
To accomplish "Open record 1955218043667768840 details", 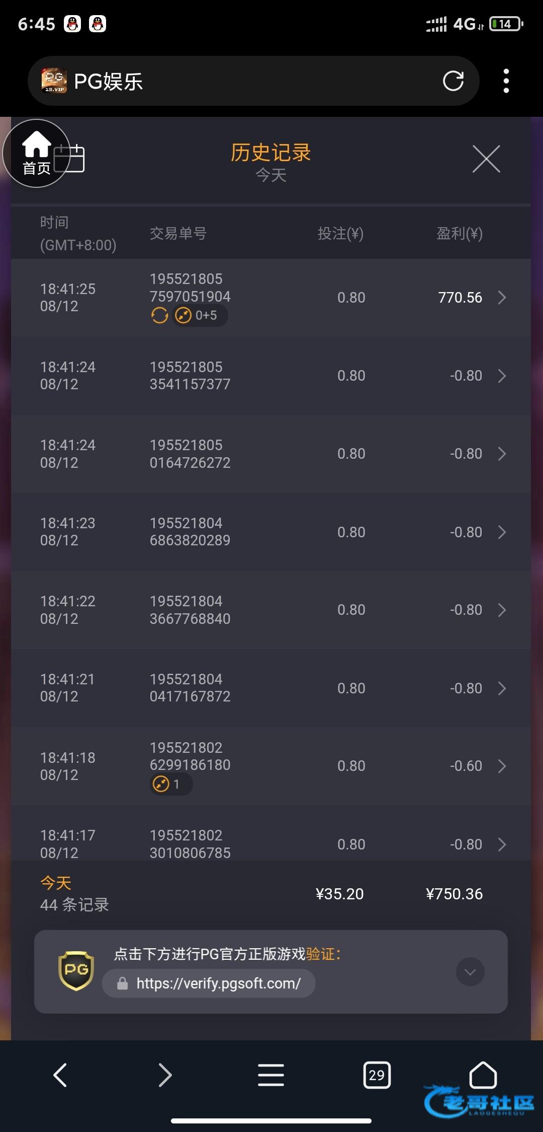I will (x=501, y=610).
